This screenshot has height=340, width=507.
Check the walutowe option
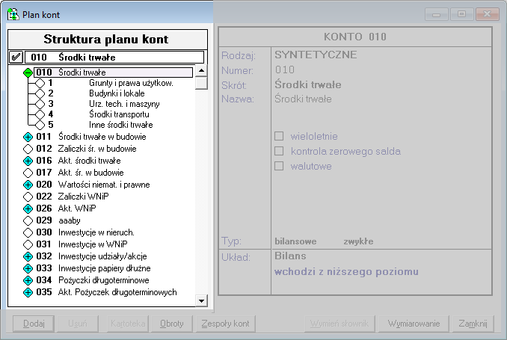[x=280, y=166]
